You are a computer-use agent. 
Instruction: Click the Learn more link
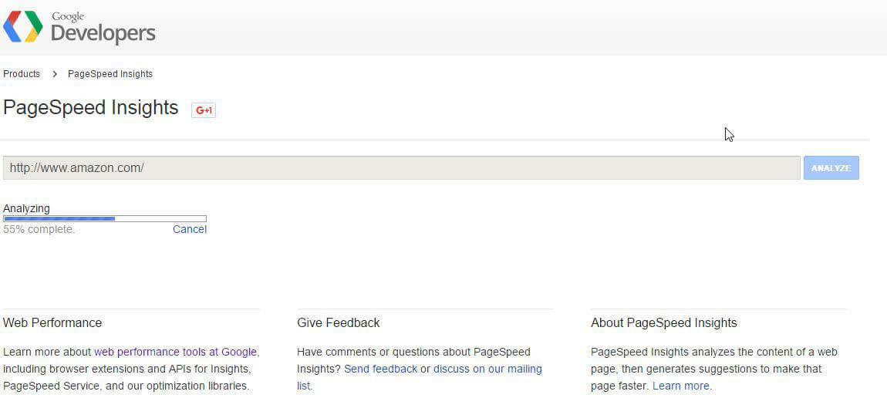click(x=681, y=386)
